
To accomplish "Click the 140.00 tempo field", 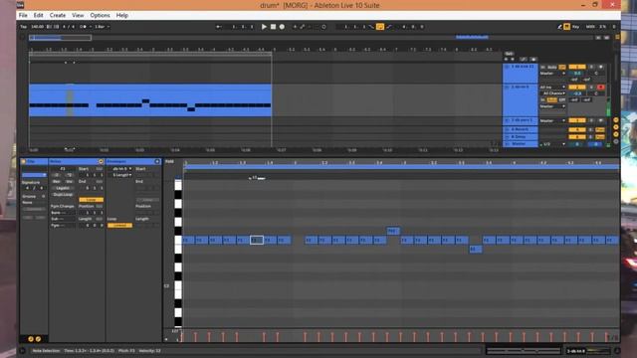I will (x=38, y=27).
